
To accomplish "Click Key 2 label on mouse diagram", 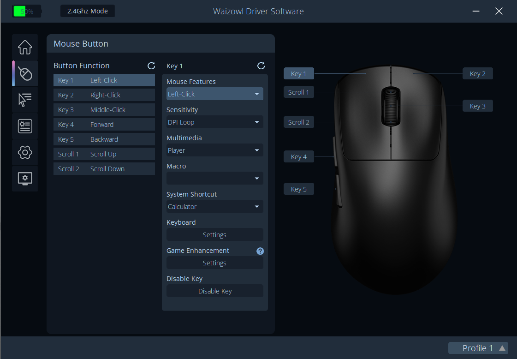I will click(478, 73).
